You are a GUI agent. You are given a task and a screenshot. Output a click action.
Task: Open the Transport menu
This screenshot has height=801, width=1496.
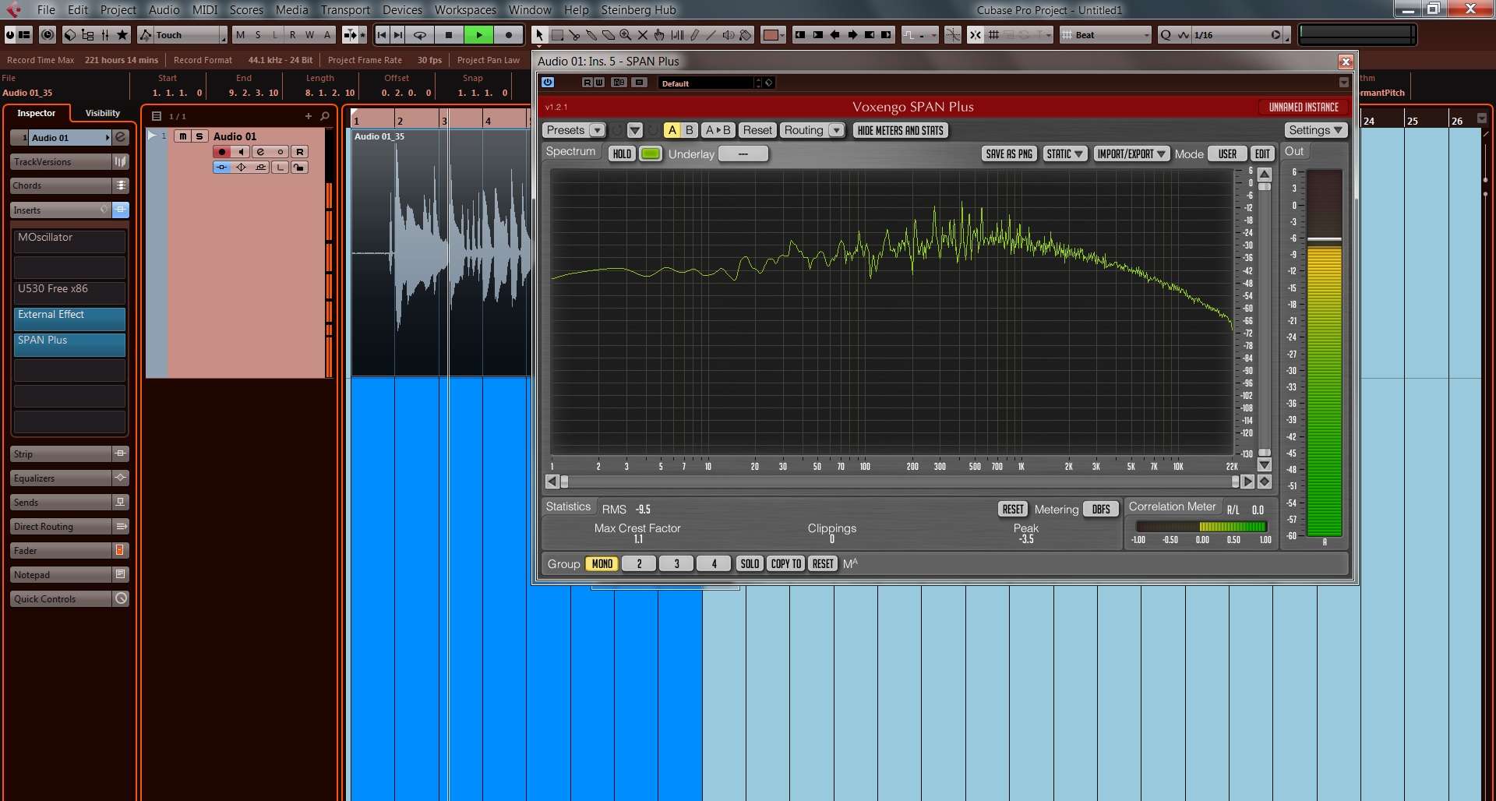click(x=345, y=10)
